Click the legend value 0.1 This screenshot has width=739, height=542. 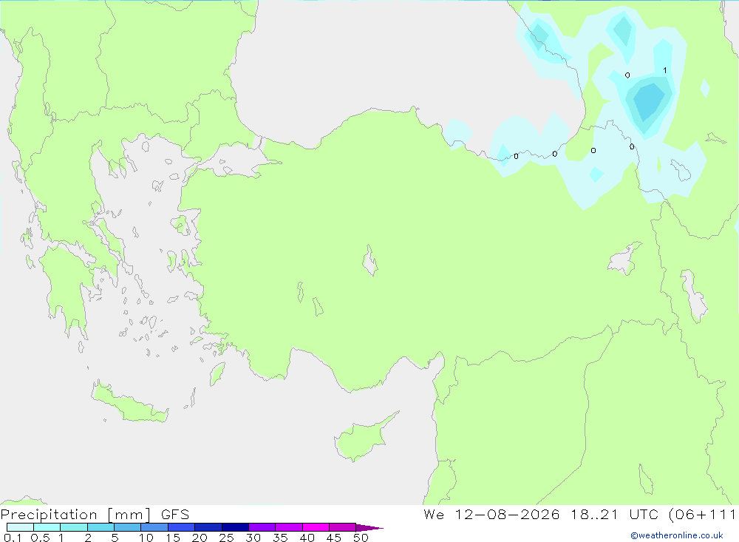pos(13,538)
